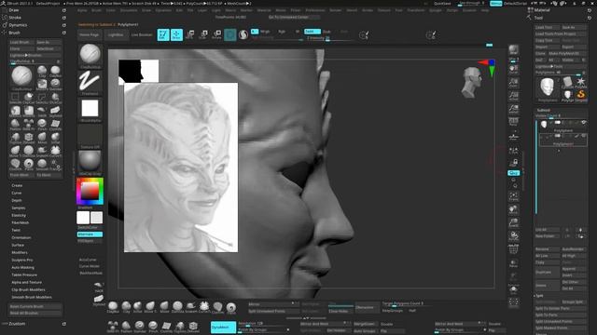
Task: Open the Preferences menu
Action: click(315, 10)
